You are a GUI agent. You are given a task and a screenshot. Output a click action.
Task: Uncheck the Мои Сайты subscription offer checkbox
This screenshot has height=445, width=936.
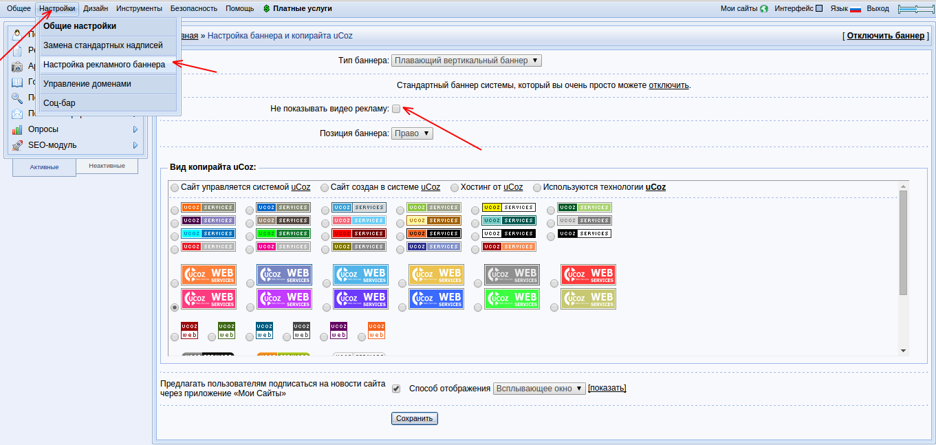396,389
